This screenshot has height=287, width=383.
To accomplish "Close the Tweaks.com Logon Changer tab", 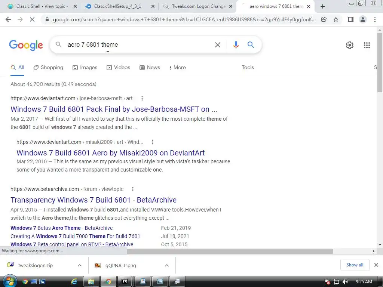I will point(230,7).
